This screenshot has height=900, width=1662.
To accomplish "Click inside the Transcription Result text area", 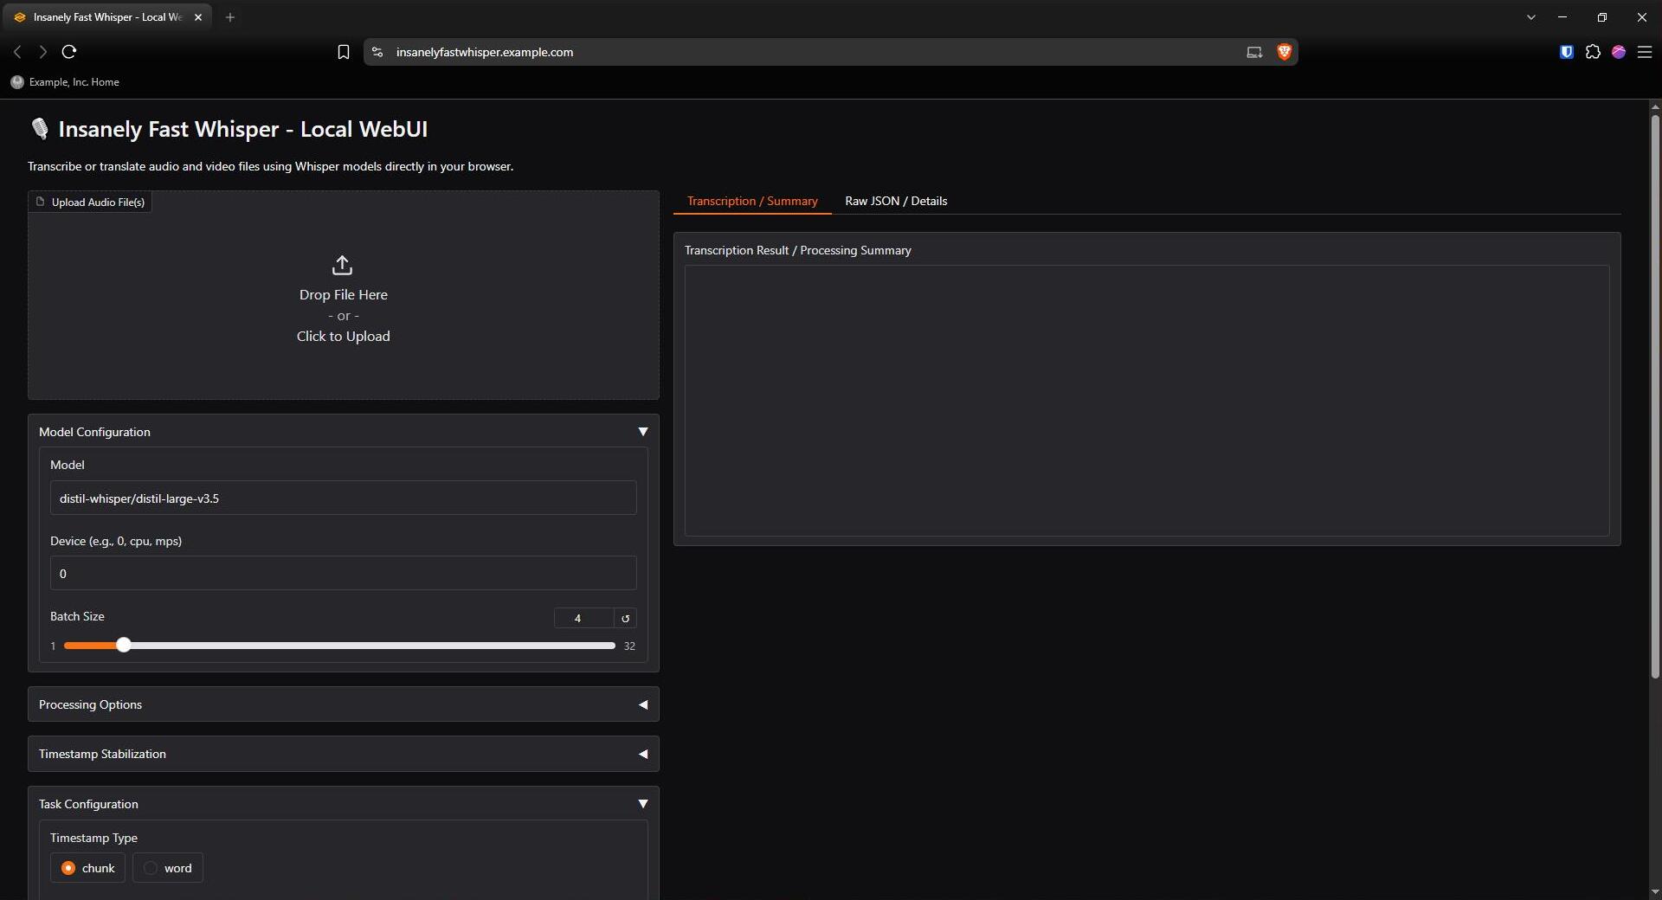I will point(1147,401).
